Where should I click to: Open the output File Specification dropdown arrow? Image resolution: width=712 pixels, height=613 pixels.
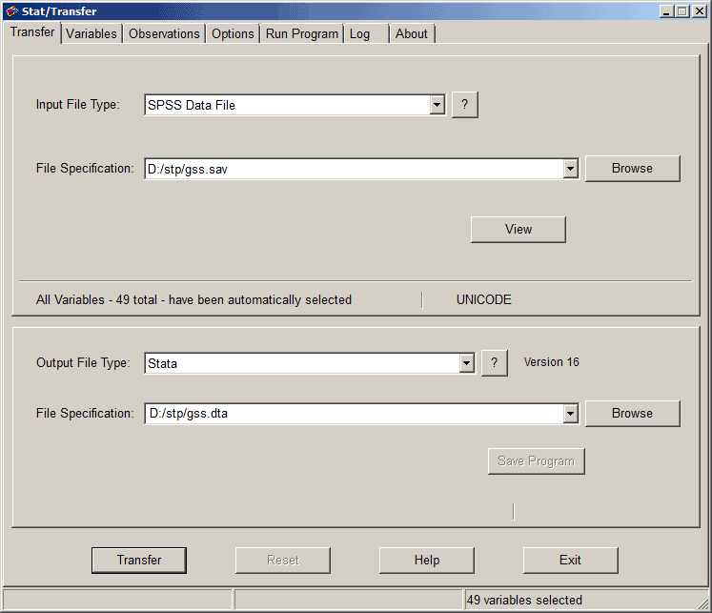click(x=571, y=414)
